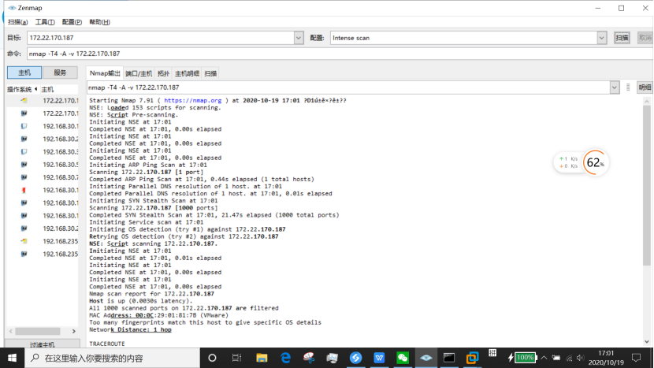Screen dimensions: 654x368
Task: Open Task View from the taskbar
Action: [x=236, y=358]
